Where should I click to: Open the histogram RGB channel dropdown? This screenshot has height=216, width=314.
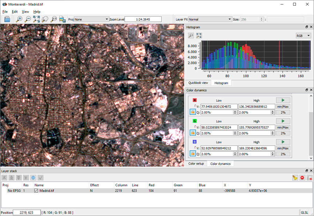coord(304,36)
